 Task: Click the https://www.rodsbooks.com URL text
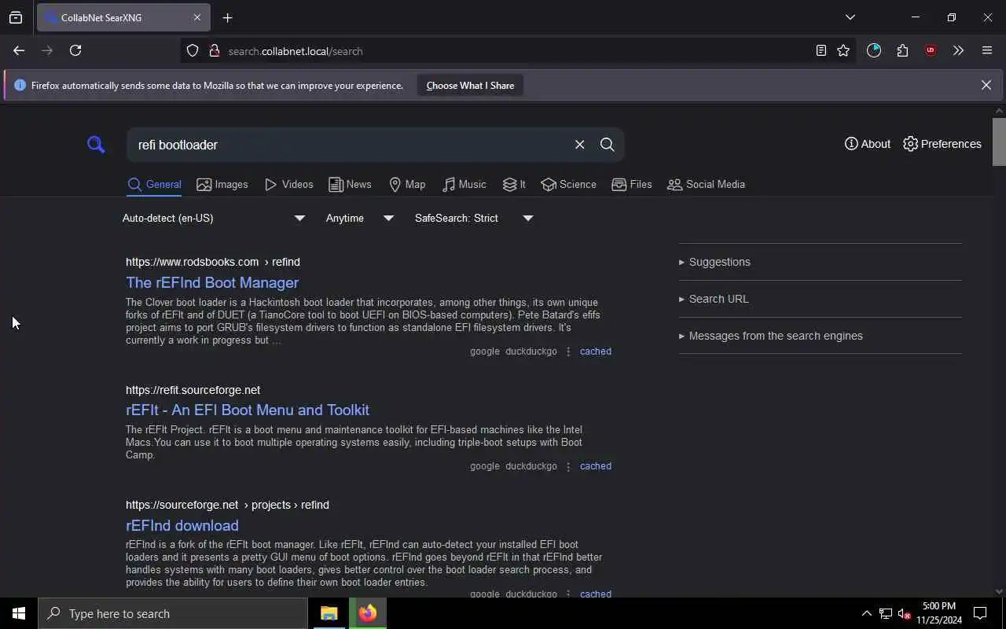[192, 262]
